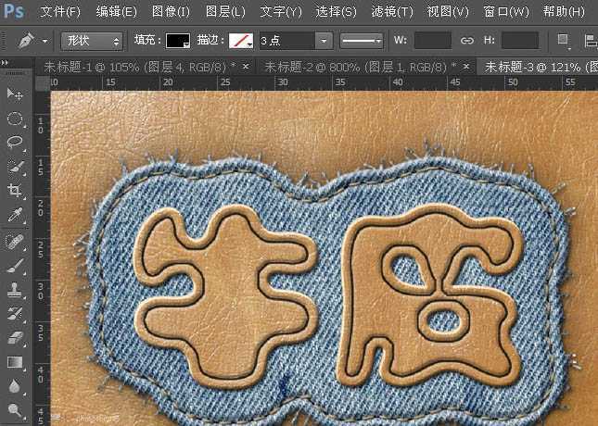This screenshot has height=426, width=598.
Task: Select the History Brush tool
Action: click(x=15, y=314)
